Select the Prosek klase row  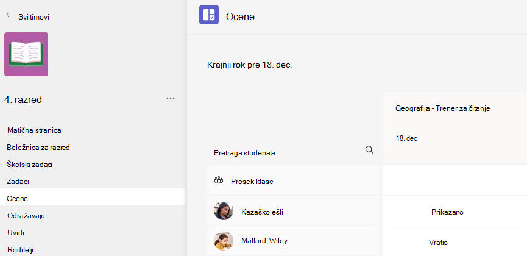(x=293, y=180)
